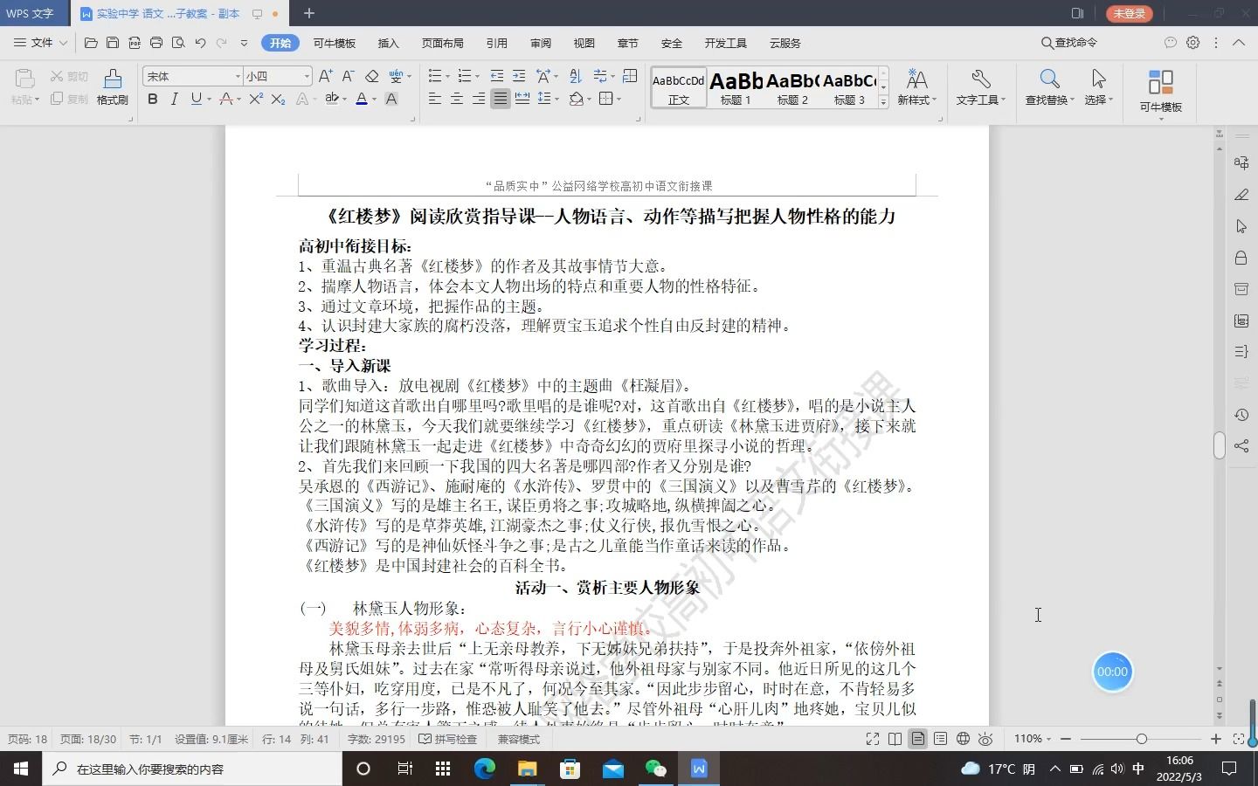Open the Text Tools (文字工具) button
This screenshot has width=1258, height=786.
(980, 87)
